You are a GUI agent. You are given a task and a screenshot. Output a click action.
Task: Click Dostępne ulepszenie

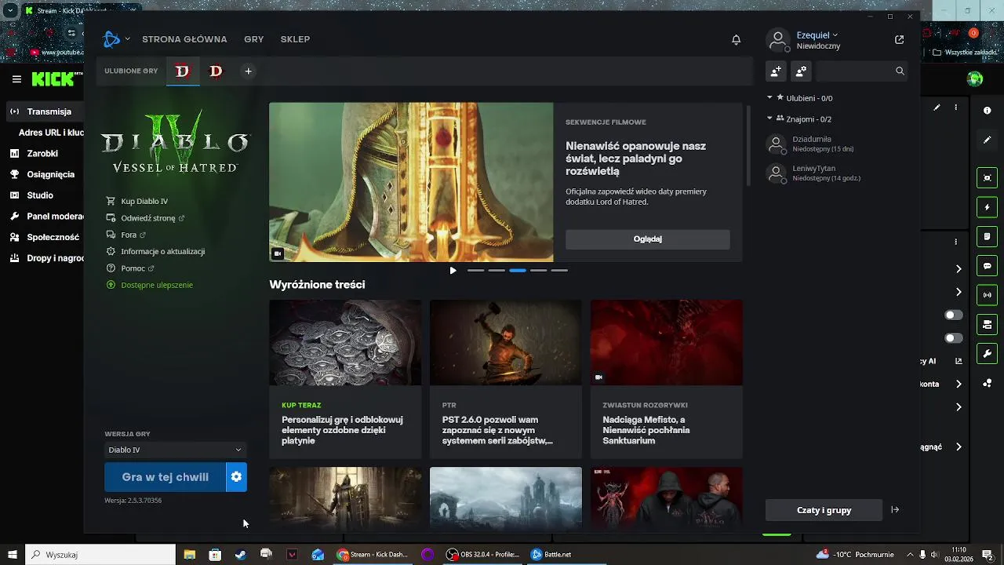(x=151, y=285)
